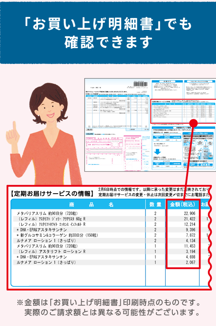Click the 定期お届けサービスの変更・休止 notice line
Image resolution: width=216 pixels, height=326 pixels.
[154, 195]
